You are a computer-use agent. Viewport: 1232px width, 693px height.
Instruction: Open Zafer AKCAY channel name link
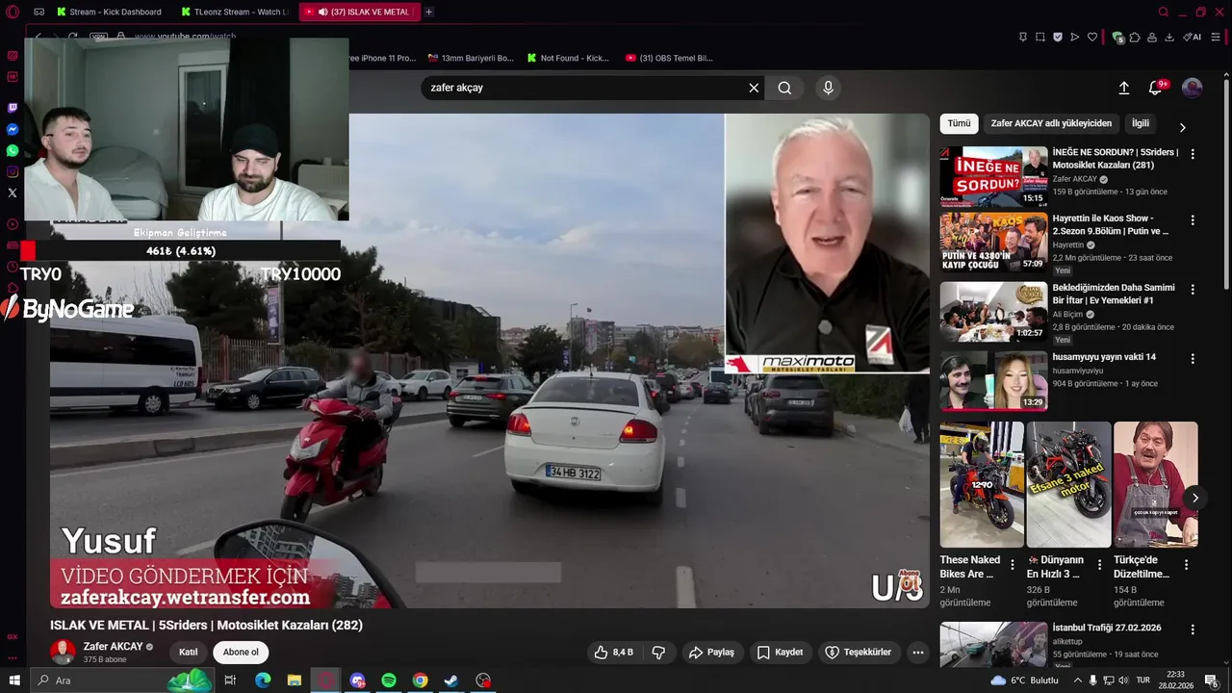coord(113,646)
